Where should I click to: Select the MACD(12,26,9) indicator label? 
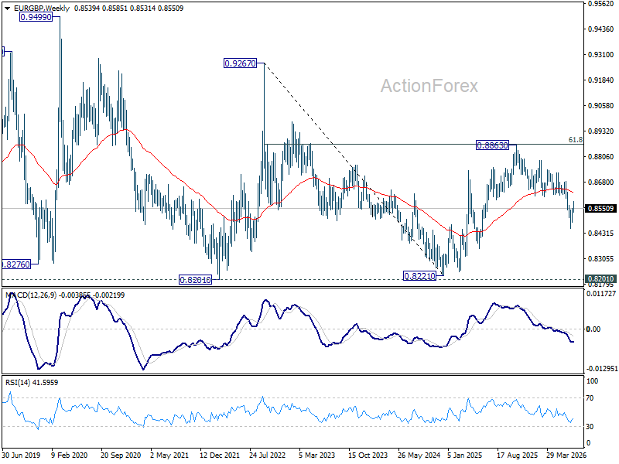click(31, 295)
